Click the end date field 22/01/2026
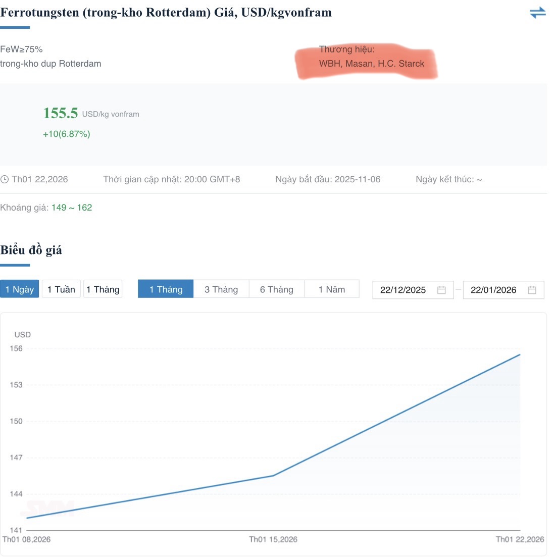The image size is (555, 557). (493, 290)
